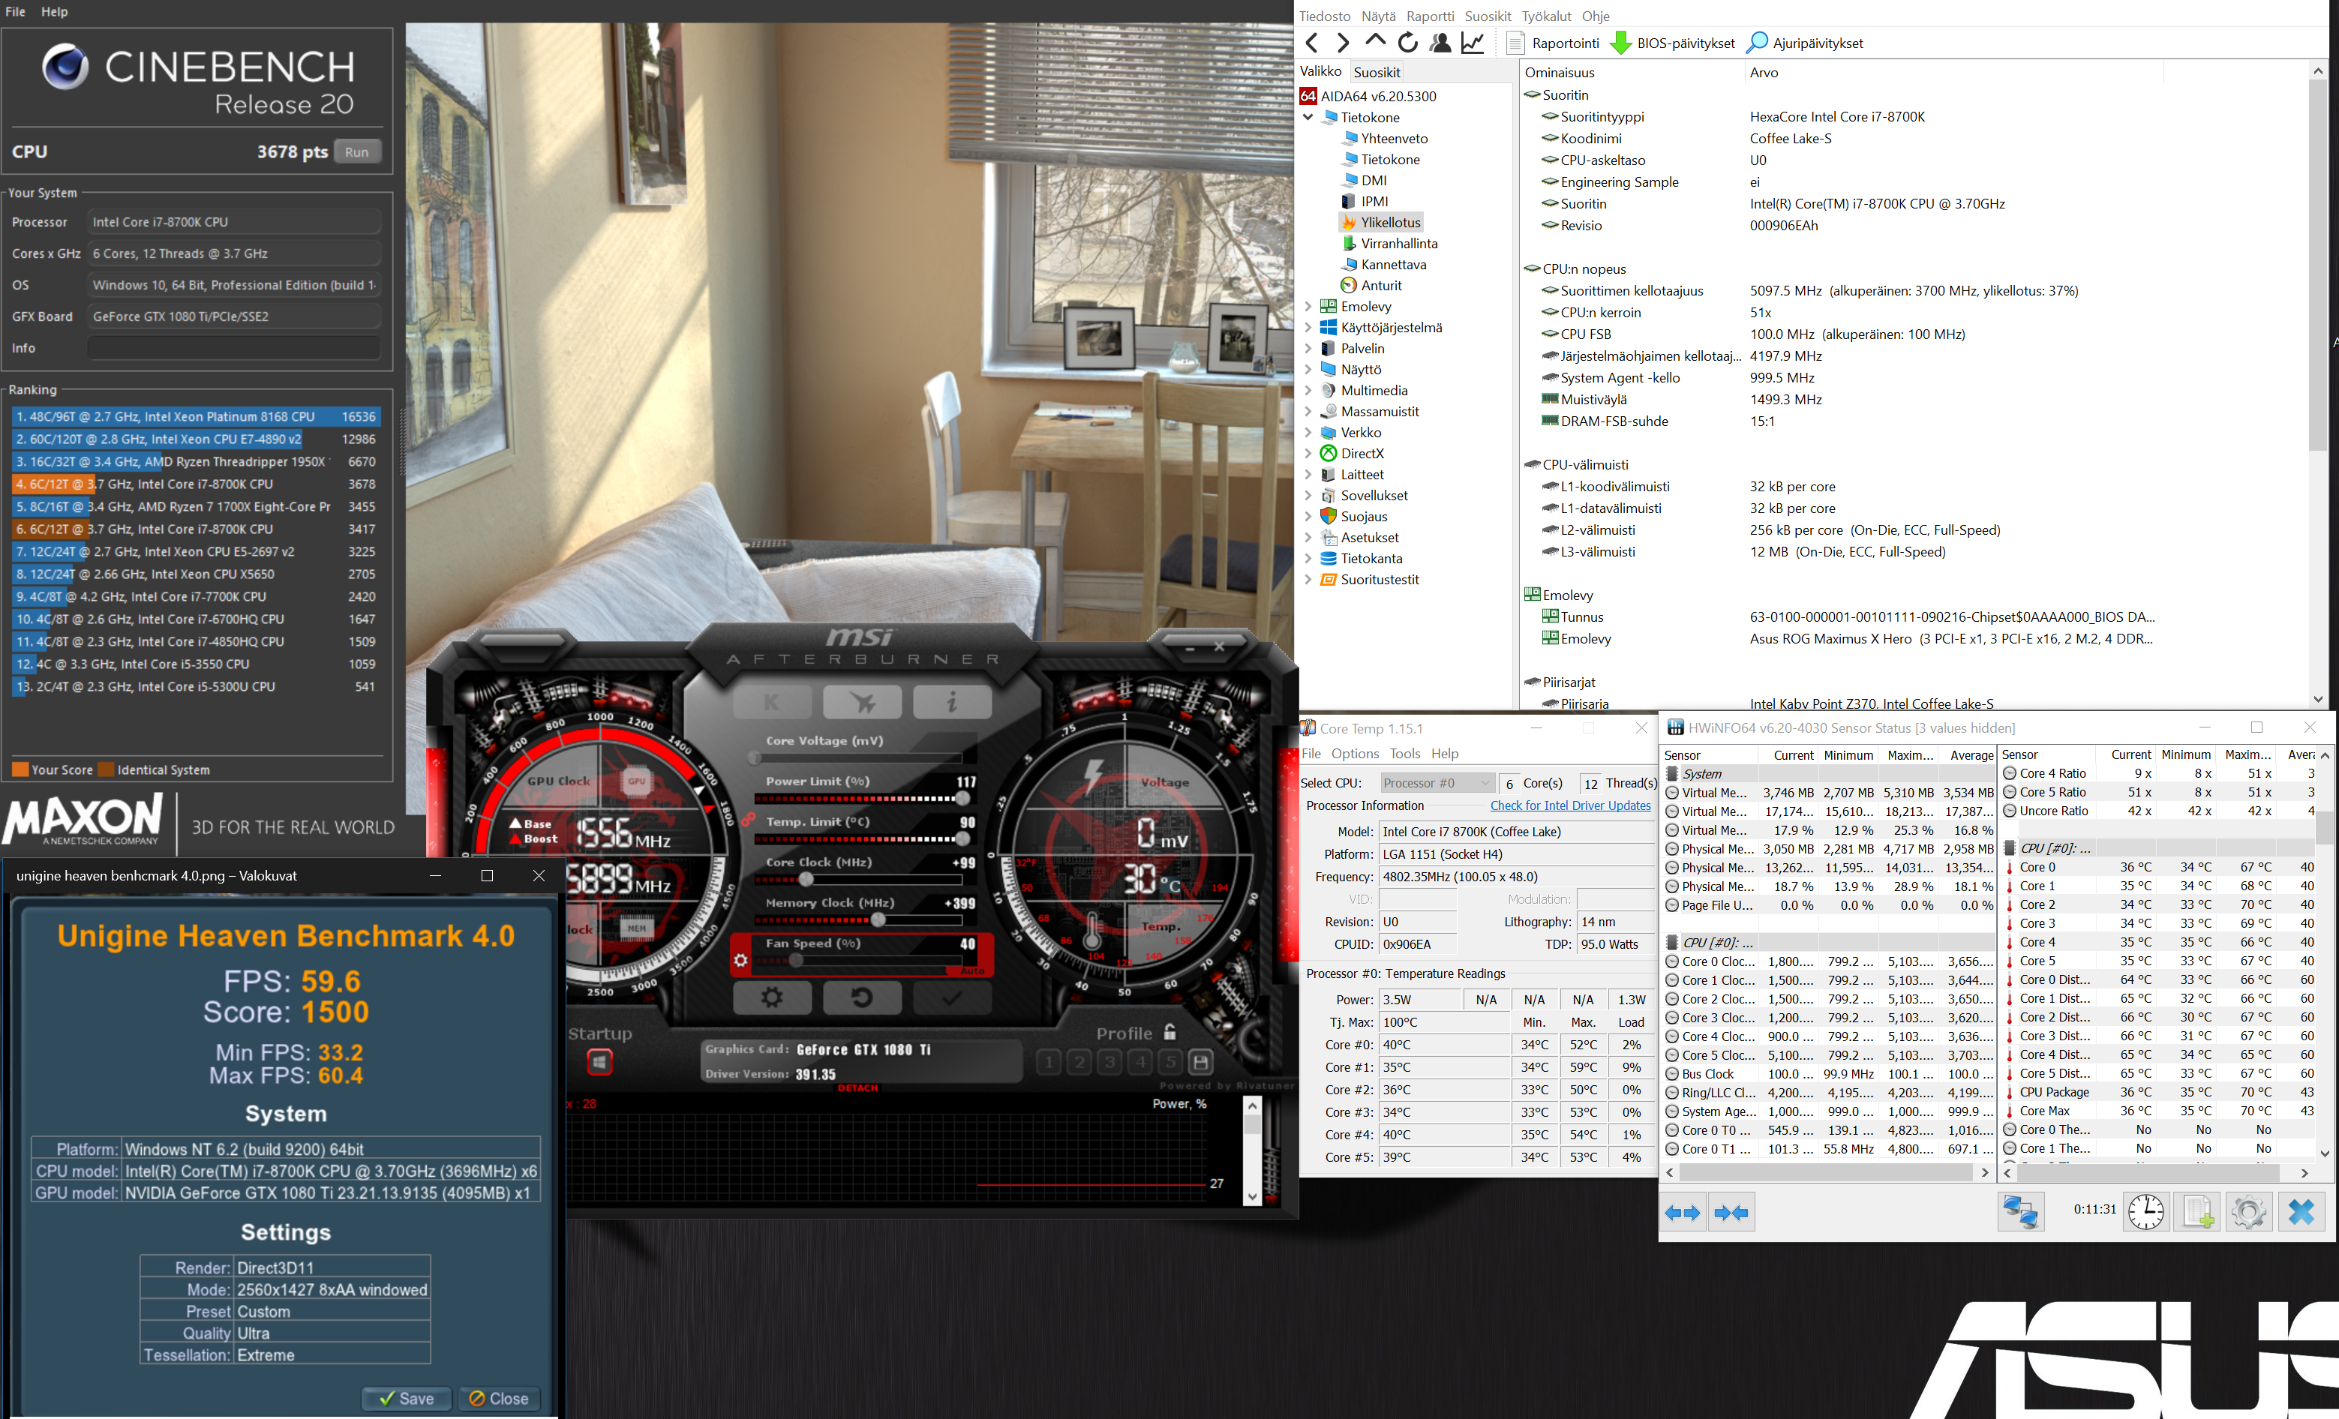Click Power Limit slider handle

(962, 799)
